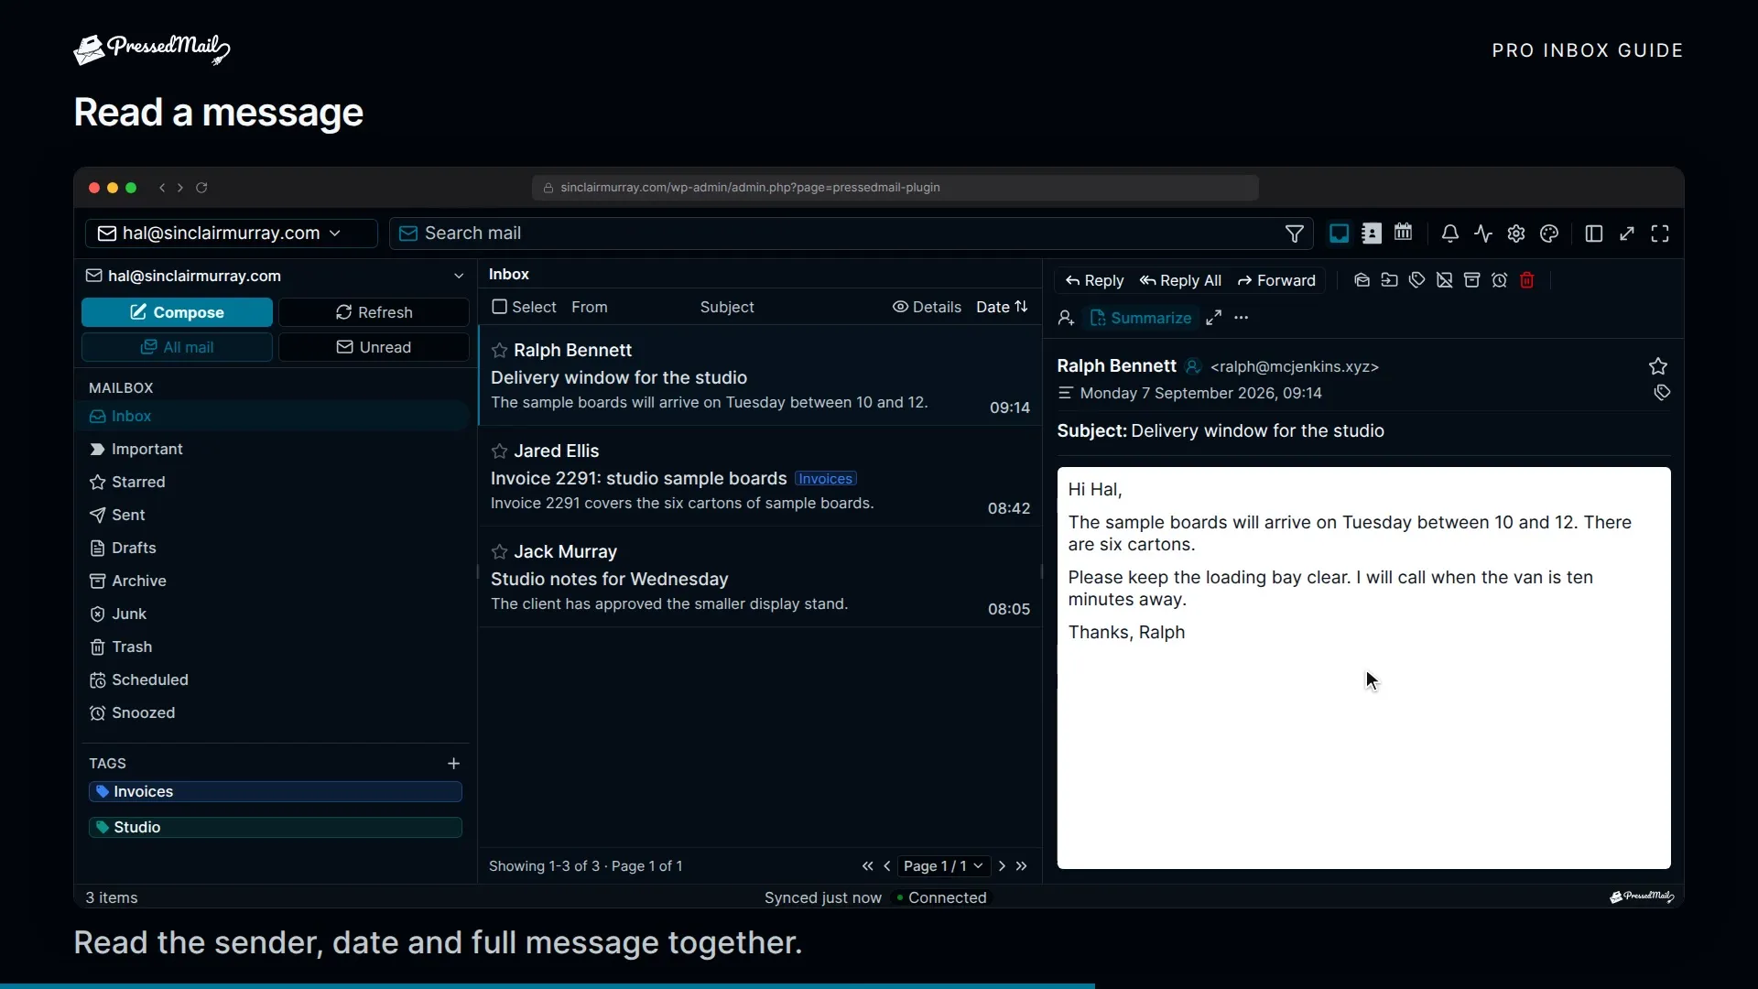Open the theme palette icon
The height and width of the screenshot is (989, 1758).
click(1549, 234)
